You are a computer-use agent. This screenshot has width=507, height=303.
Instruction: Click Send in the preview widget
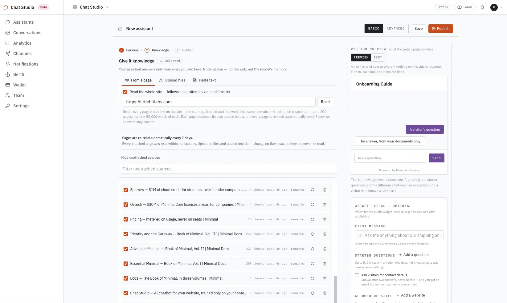click(436, 158)
